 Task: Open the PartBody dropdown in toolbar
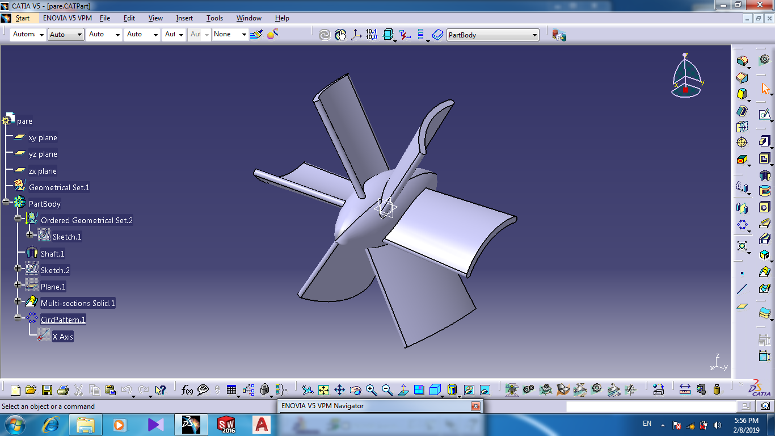tap(534, 35)
